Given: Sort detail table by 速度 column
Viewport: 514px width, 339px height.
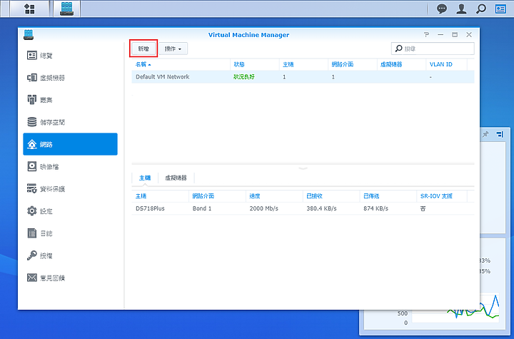Looking at the screenshot, I should [x=274, y=196].
